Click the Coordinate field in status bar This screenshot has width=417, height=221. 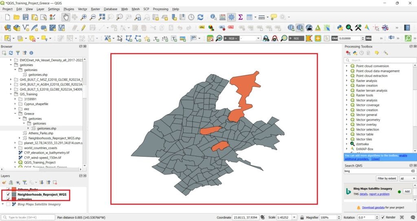click(x=245, y=217)
